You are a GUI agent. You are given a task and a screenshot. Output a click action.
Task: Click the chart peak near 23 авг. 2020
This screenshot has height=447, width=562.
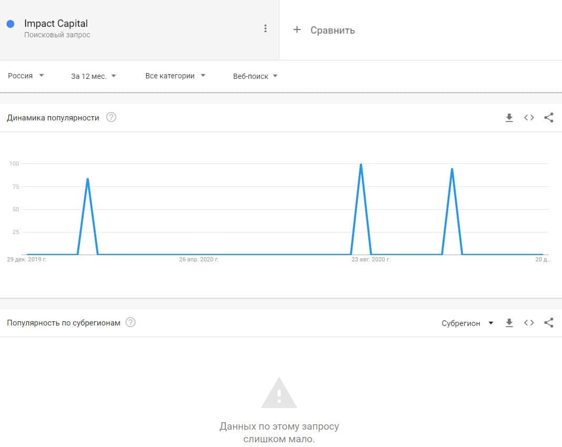(x=361, y=165)
